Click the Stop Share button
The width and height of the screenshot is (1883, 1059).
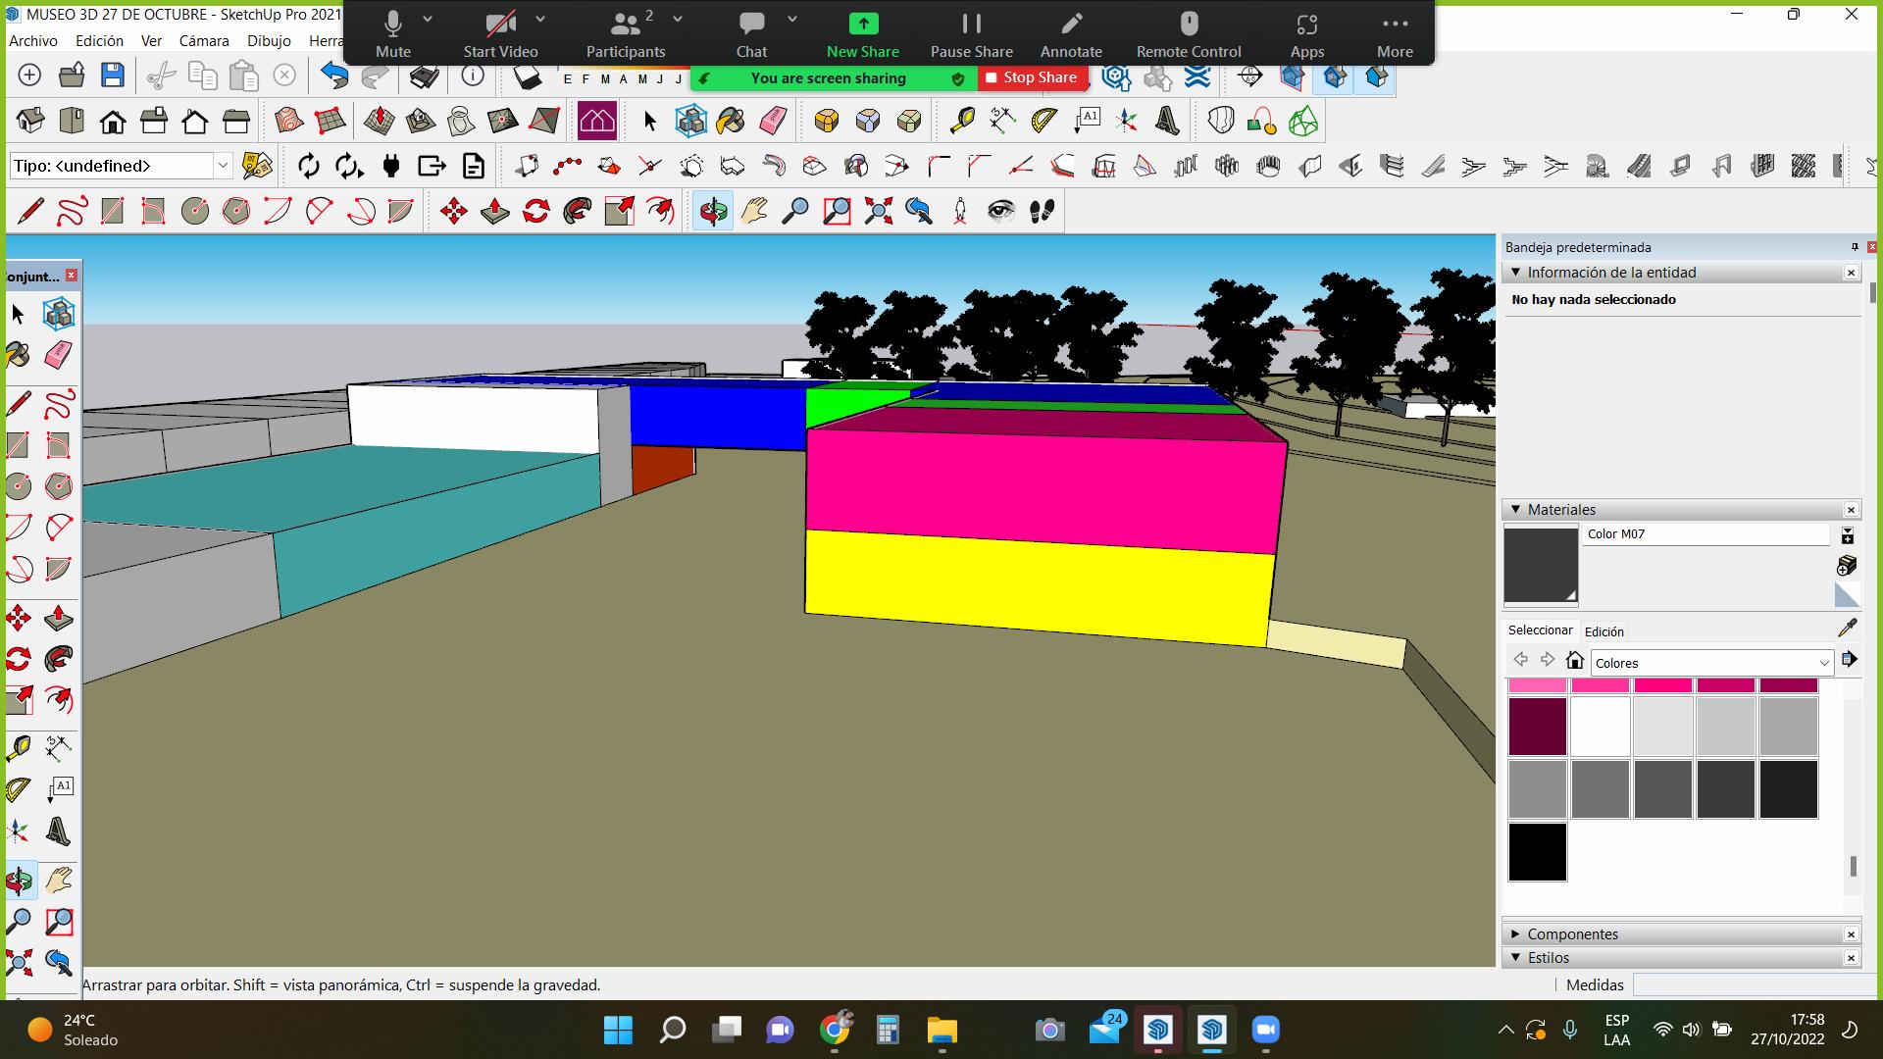pos(1031,77)
